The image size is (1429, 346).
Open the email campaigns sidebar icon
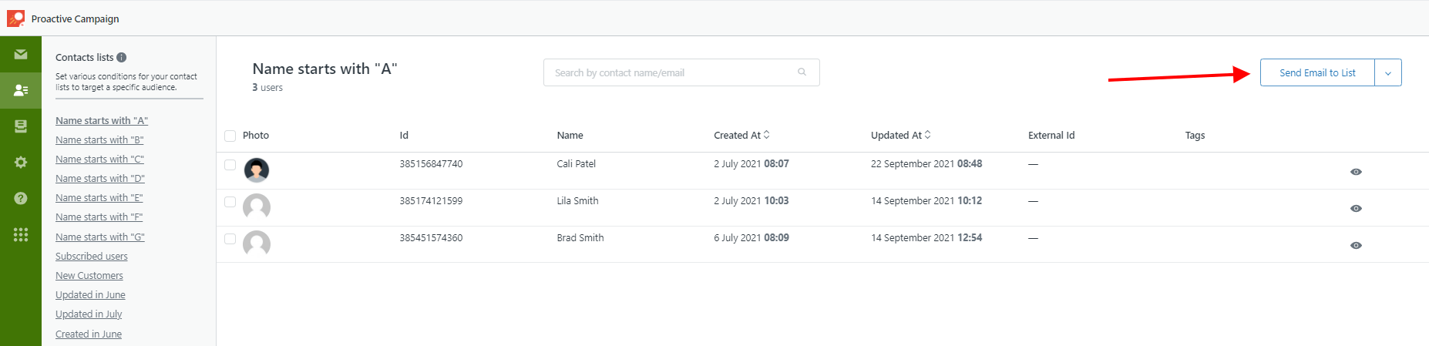coord(21,54)
